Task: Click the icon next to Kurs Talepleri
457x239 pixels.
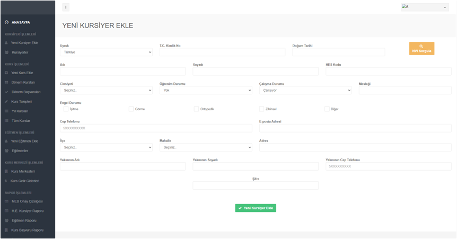Action: point(6,101)
